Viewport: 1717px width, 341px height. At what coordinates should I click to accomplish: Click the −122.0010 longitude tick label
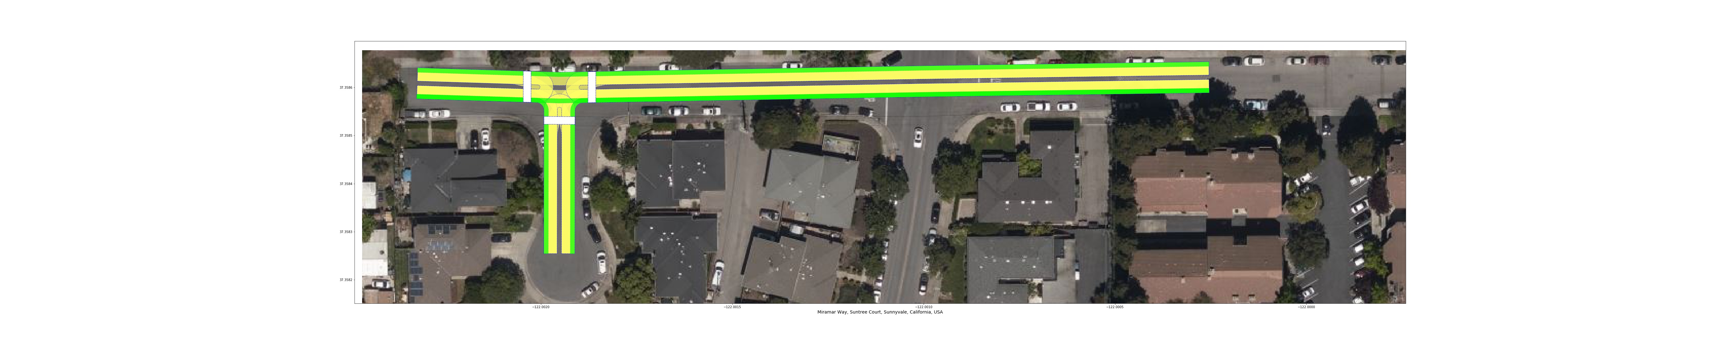(923, 307)
